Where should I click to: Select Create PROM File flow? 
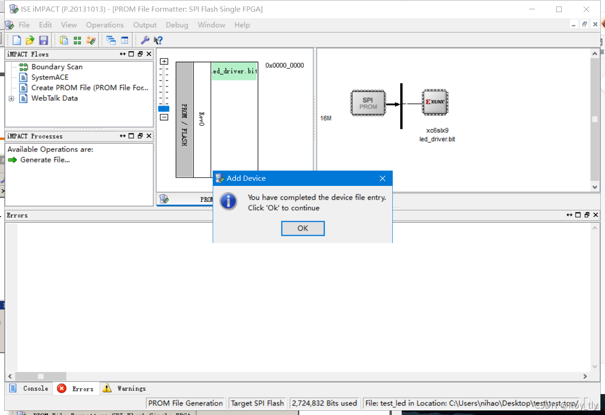[90, 88]
